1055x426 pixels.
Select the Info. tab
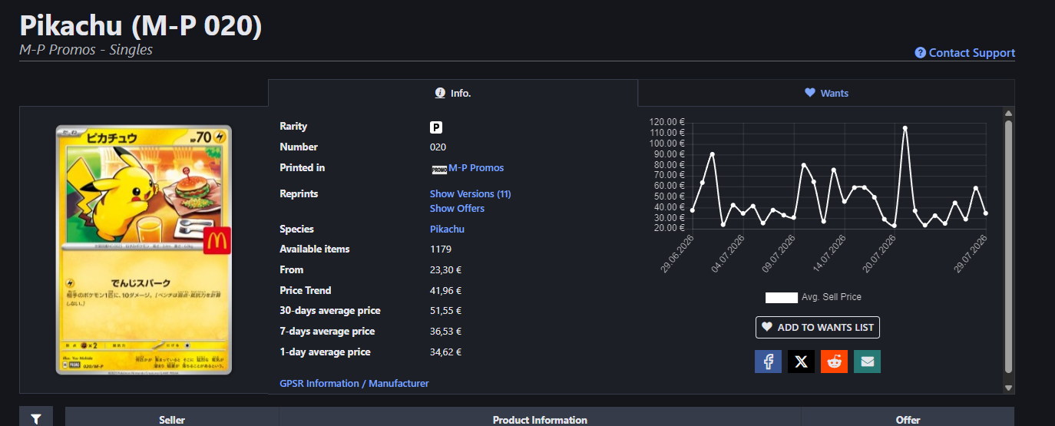453,93
